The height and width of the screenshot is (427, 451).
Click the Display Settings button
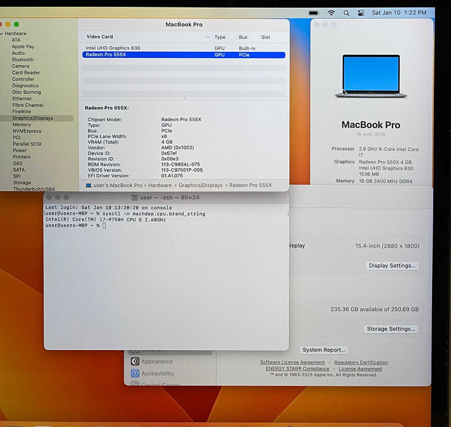392,266
